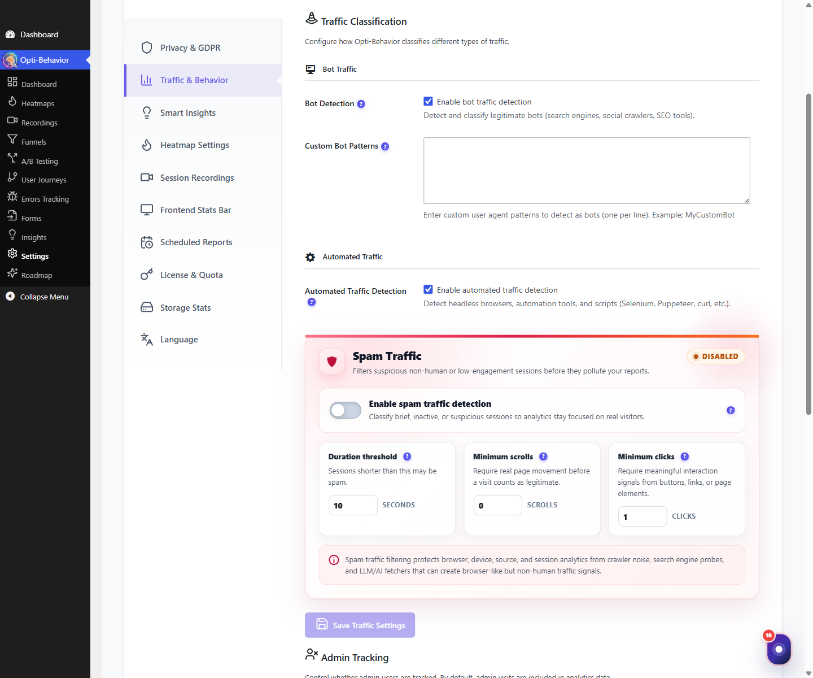This screenshot has width=813, height=678.
Task: Click the Custom Bot Patterns textarea
Action: coord(587,171)
